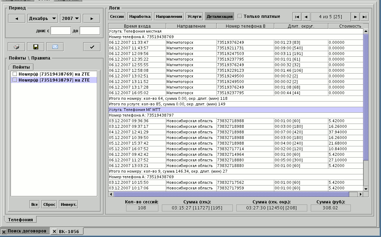
Task: Click the send by email envelope icon
Action: [x=55, y=47]
